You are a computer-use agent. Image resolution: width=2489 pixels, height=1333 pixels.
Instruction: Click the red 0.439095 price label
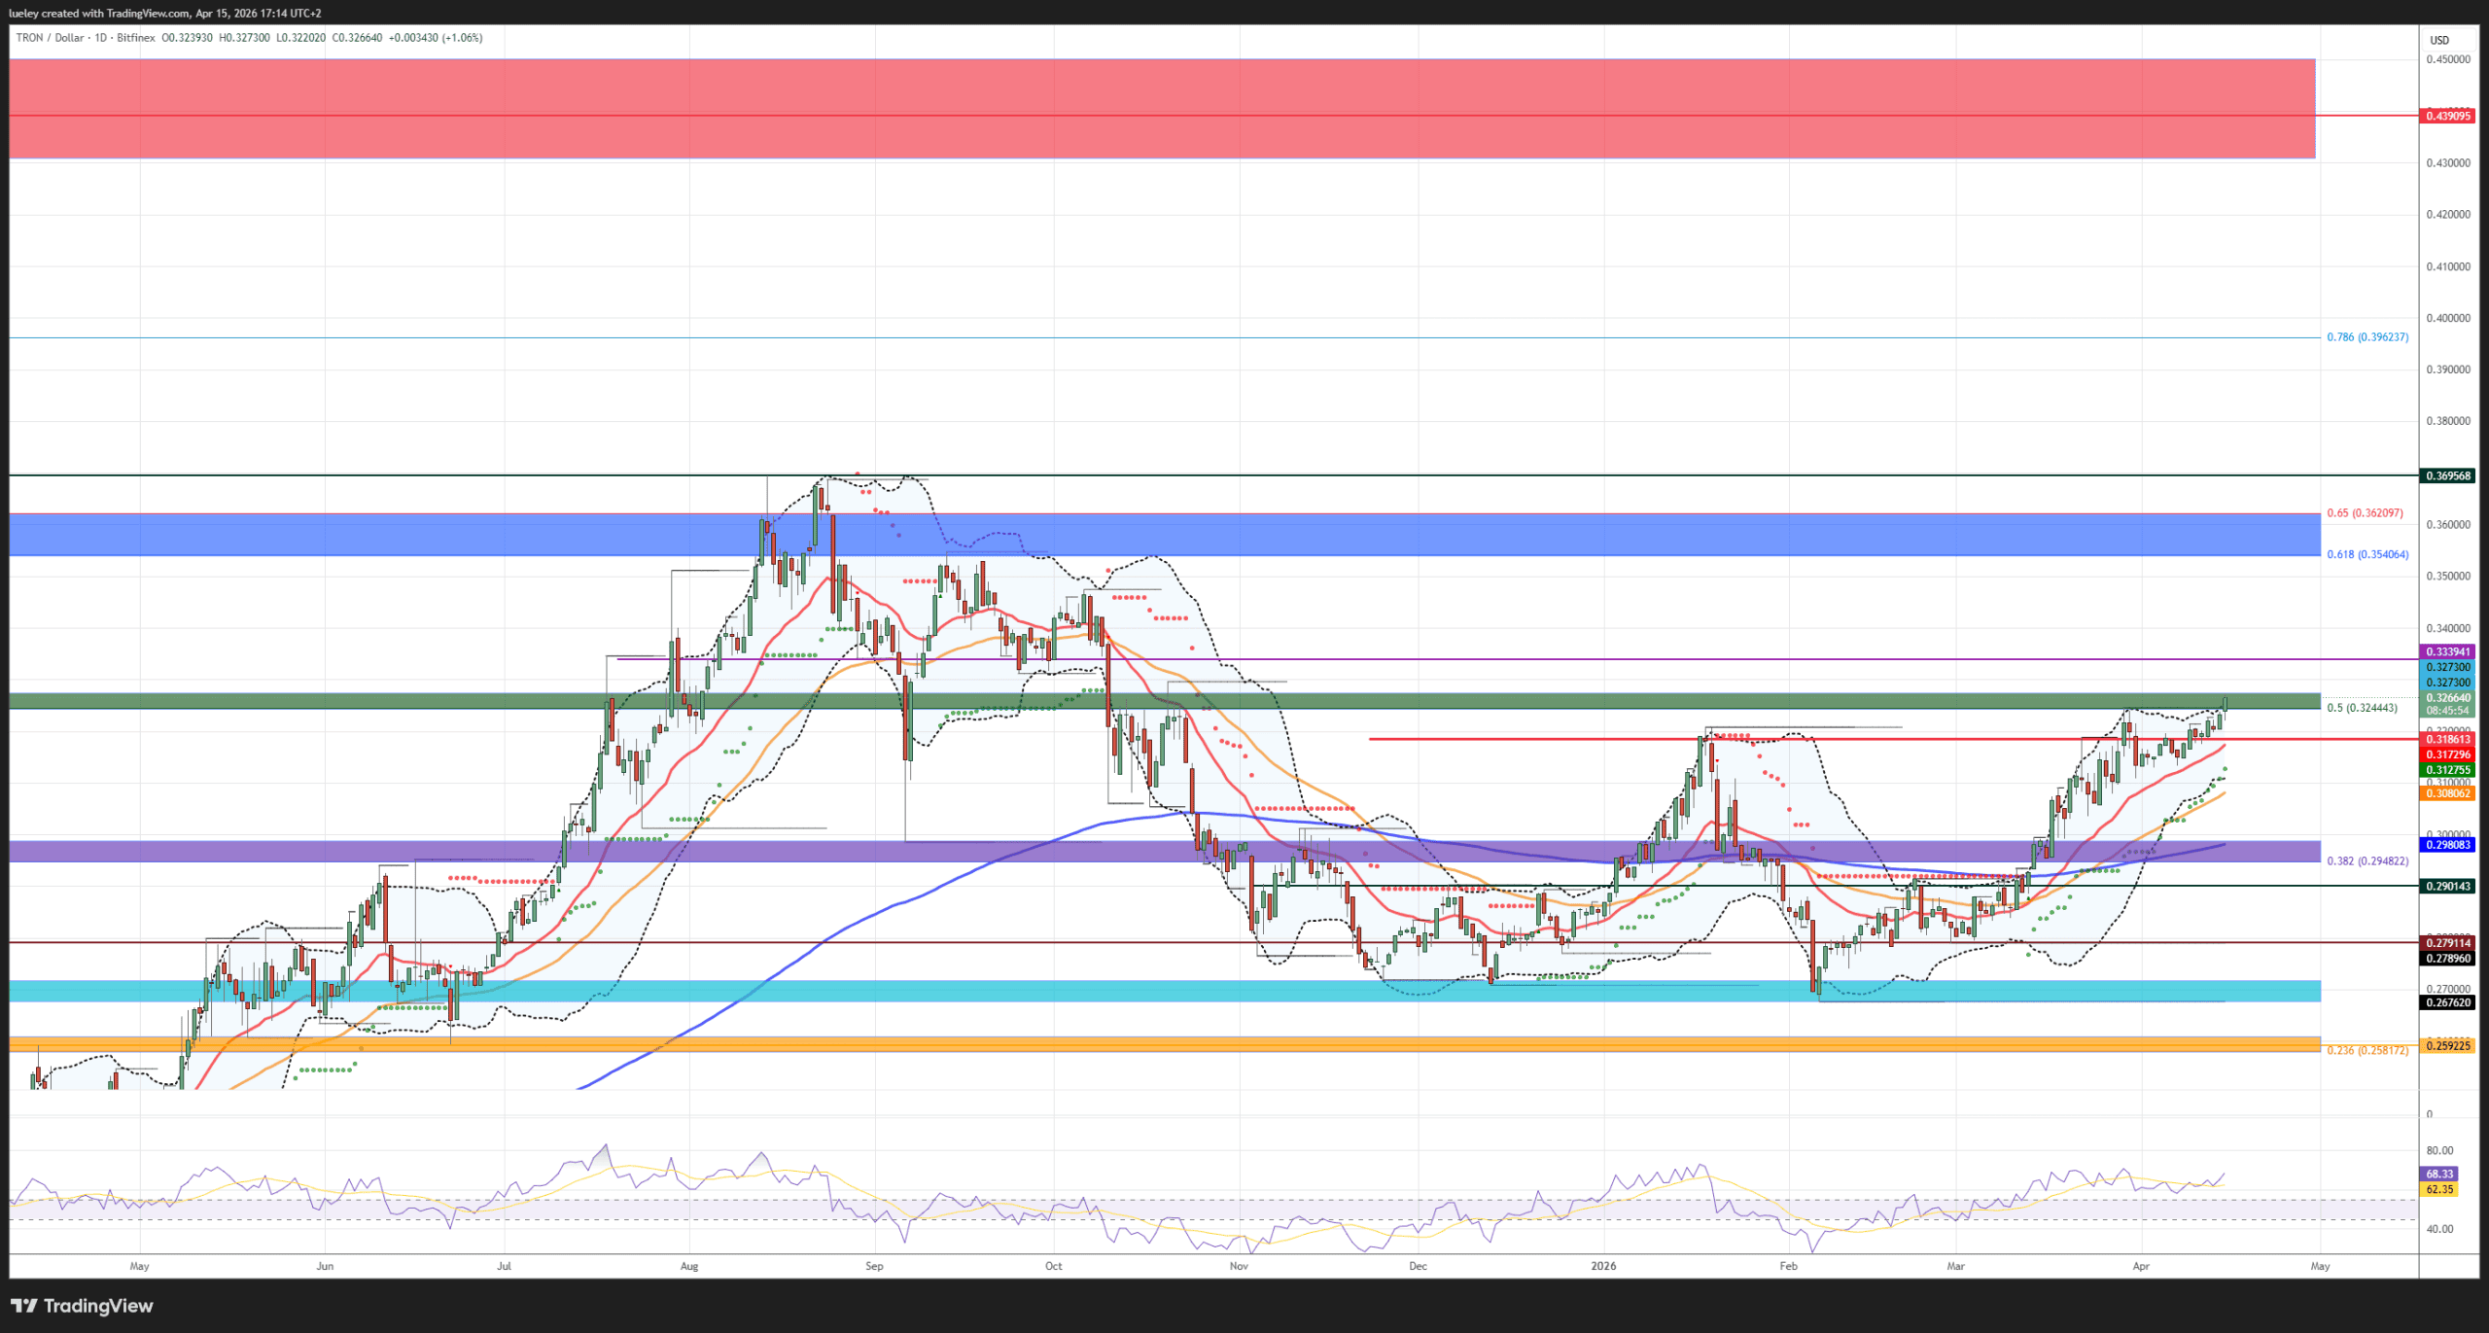click(x=2447, y=116)
